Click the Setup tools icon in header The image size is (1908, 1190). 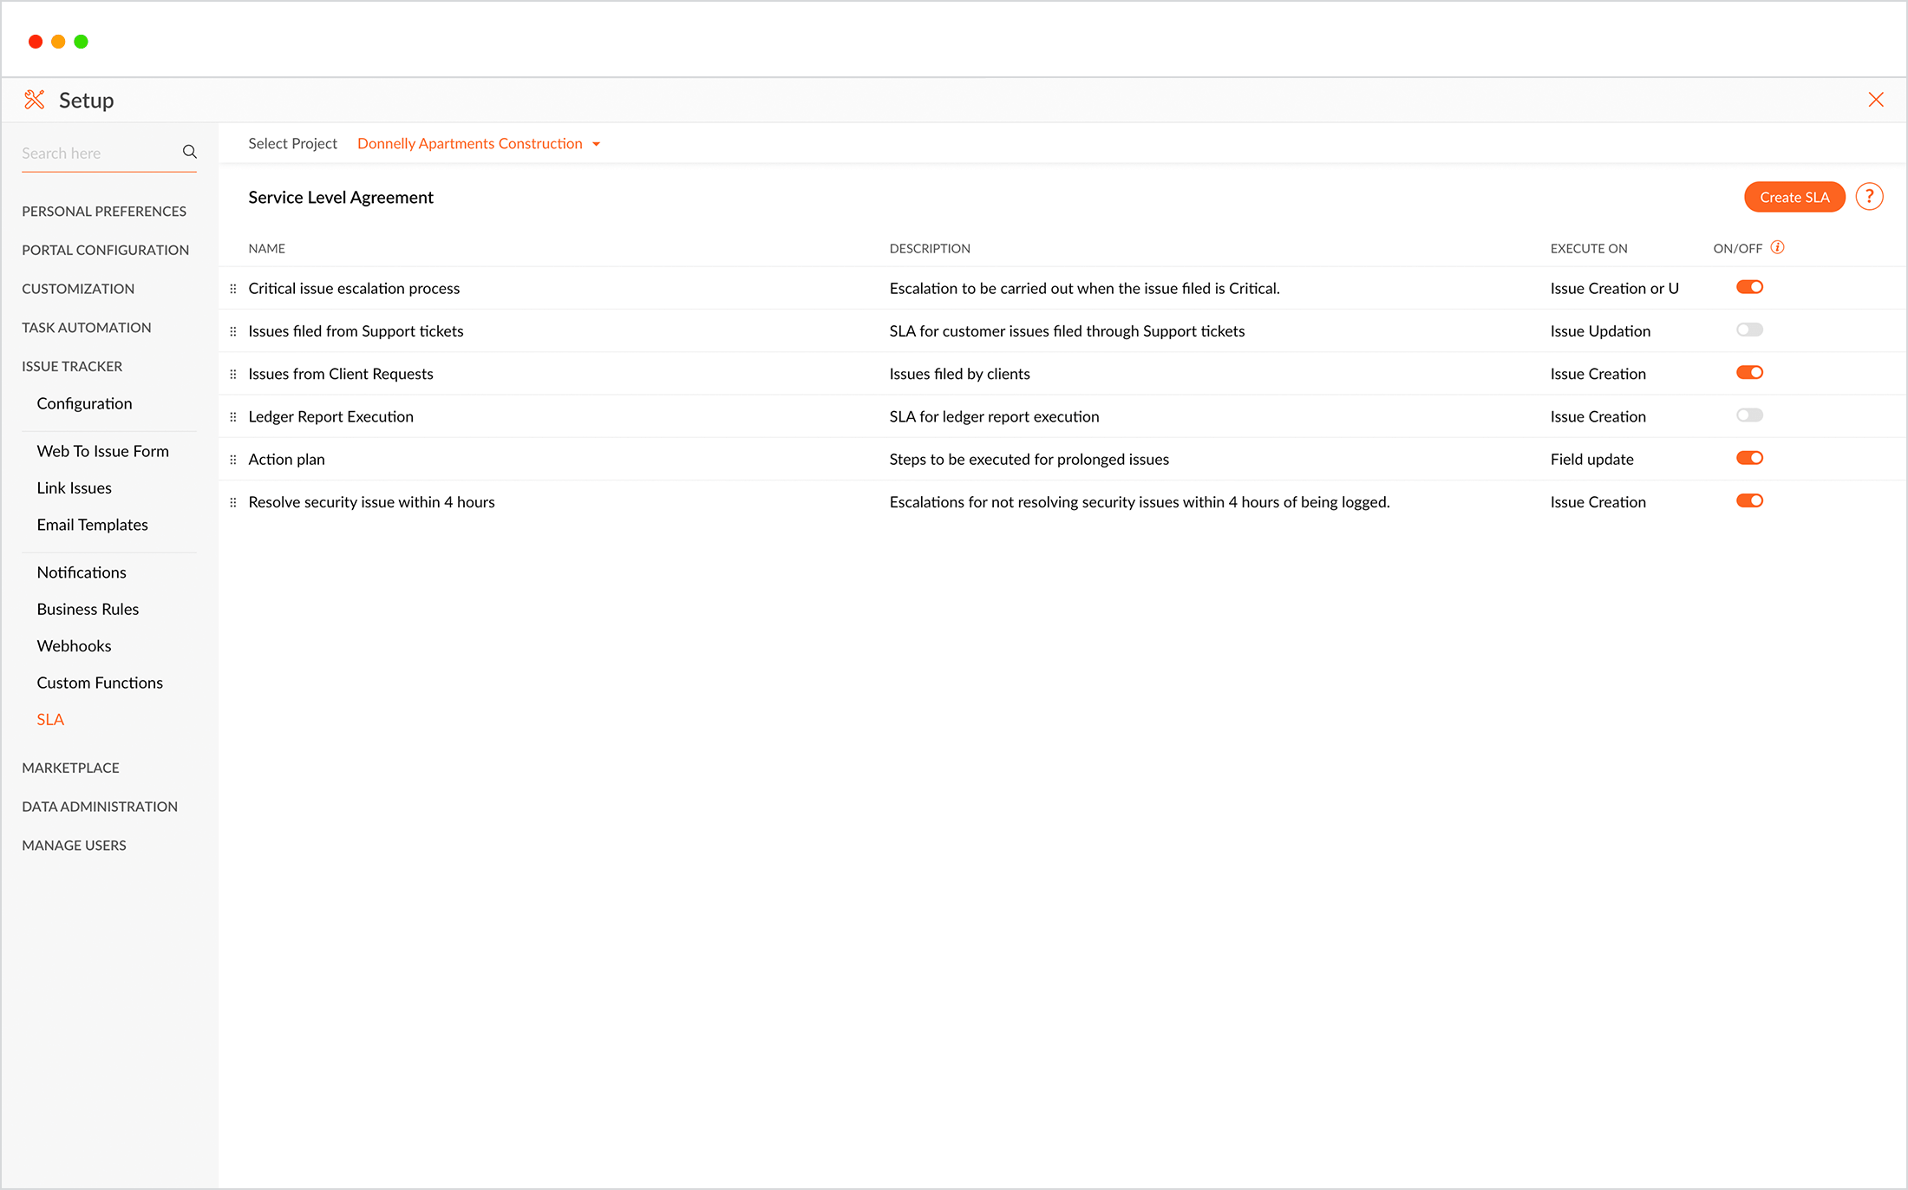click(35, 100)
